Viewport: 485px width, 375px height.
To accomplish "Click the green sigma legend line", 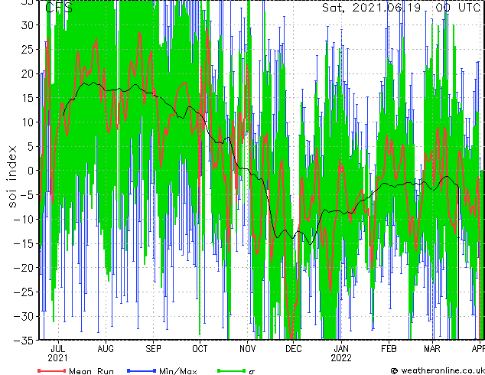I will 232,370.
